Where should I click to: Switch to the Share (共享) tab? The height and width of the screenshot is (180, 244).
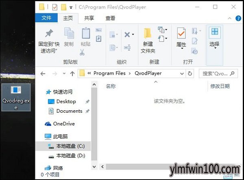point(89,18)
